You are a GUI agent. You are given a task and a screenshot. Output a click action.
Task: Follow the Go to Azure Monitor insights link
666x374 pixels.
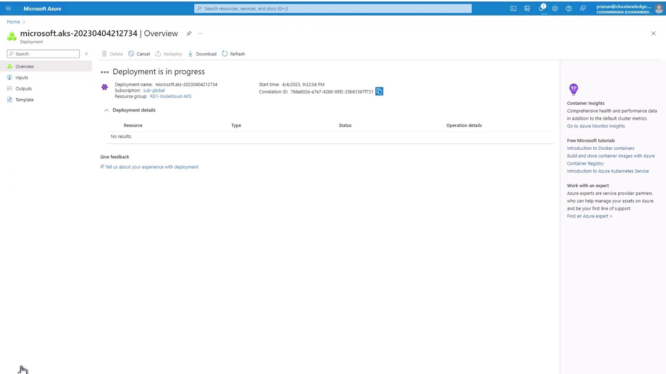(596, 126)
